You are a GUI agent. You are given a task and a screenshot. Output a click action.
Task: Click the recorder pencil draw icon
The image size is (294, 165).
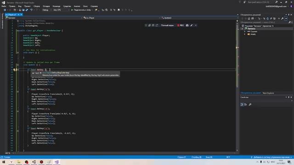point(192,25)
